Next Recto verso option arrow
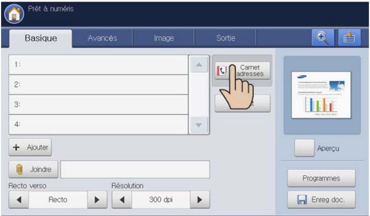Viewport: 370px width, 216px height. pyautogui.click(x=97, y=200)
